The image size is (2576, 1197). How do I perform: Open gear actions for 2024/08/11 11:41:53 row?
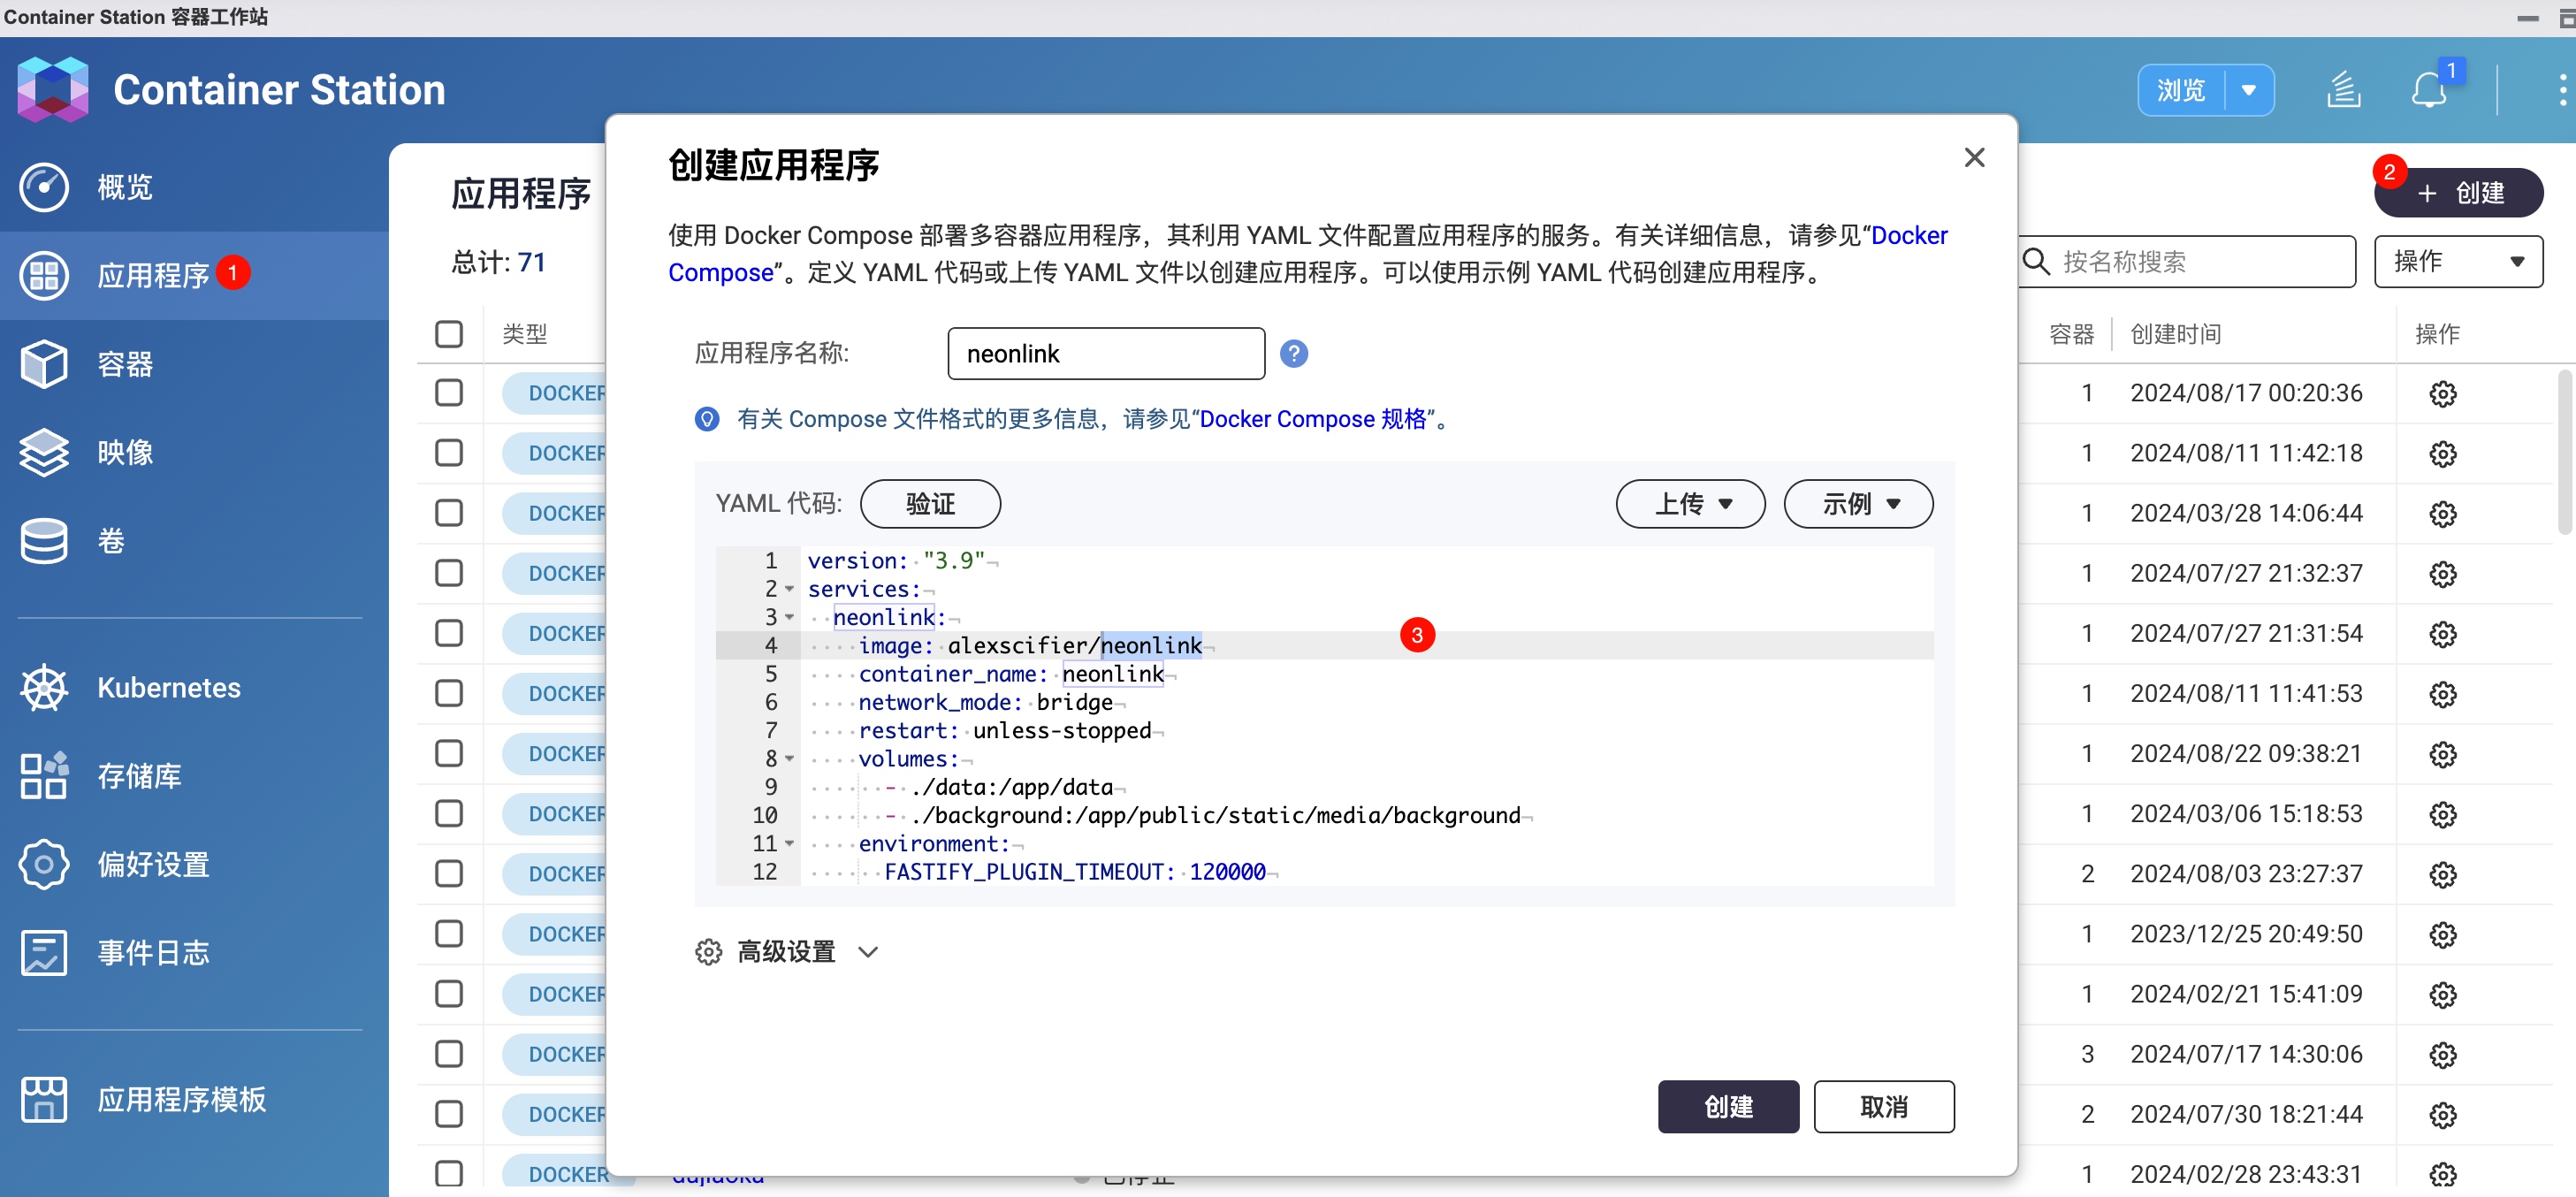(2443, 694)
